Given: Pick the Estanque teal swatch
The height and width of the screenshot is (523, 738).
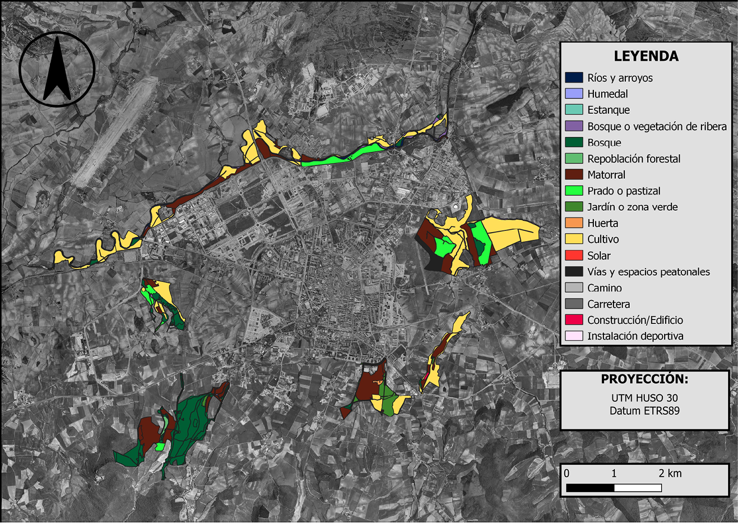Looking at the screenshot, I should [574, 110].
